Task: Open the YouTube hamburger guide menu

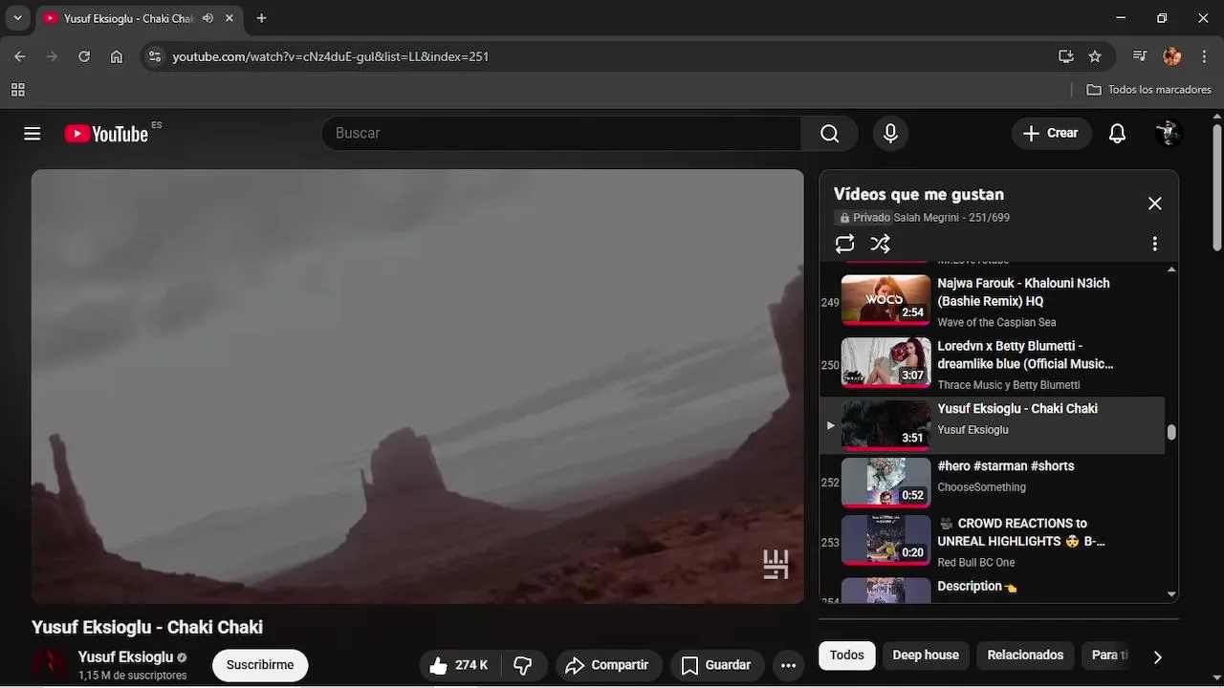Action: 33,134
